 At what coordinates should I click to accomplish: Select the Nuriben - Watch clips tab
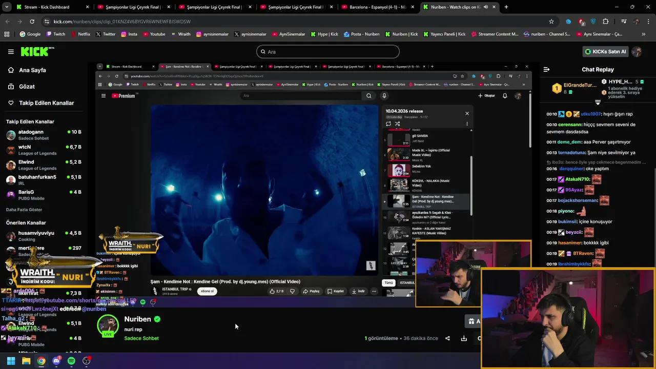click(459, 7)
